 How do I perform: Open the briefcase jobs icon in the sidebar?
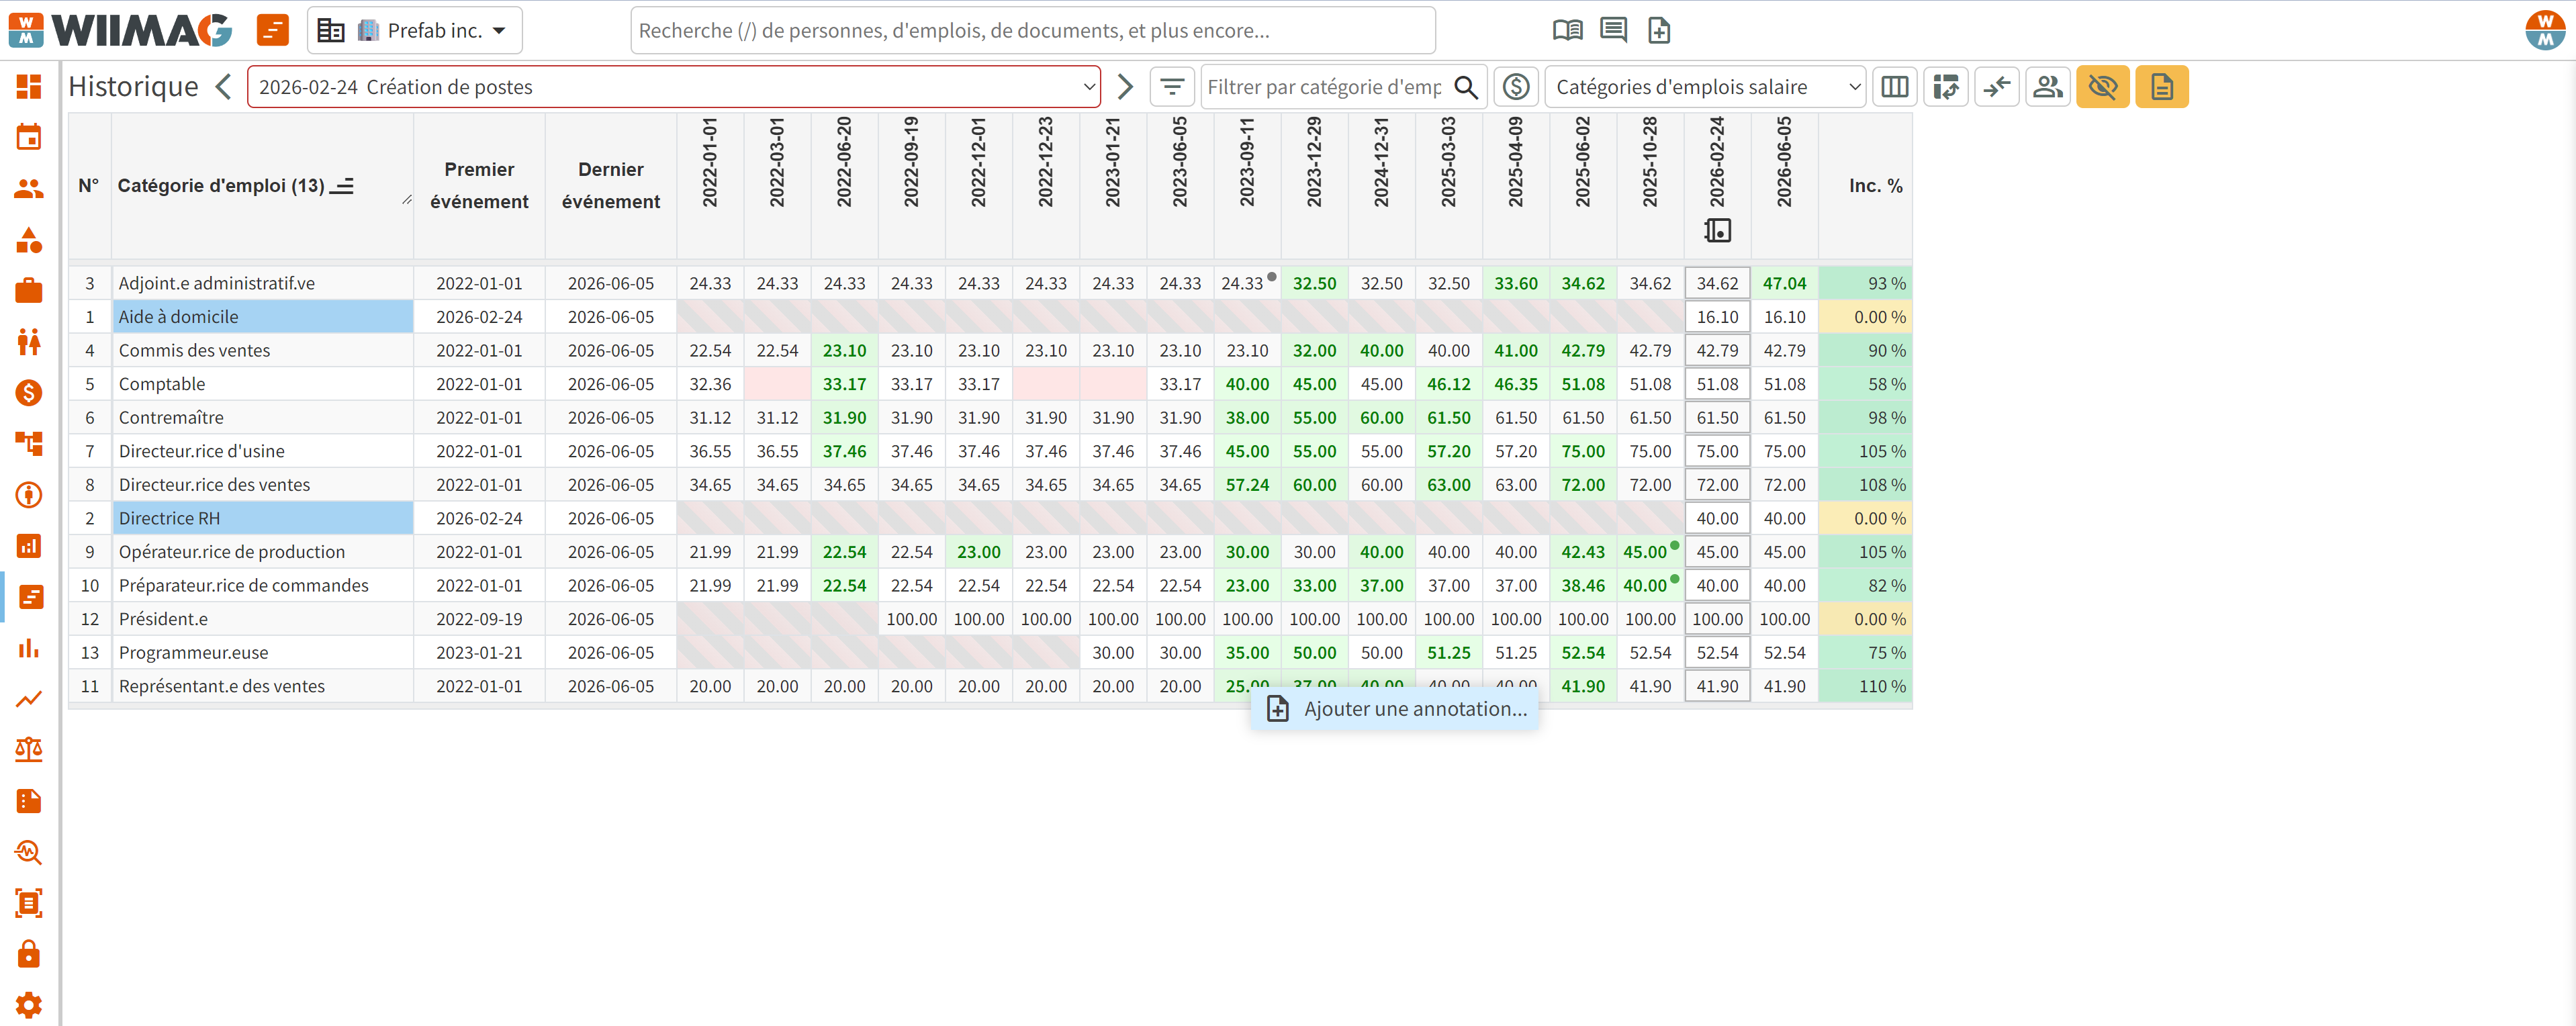pyautogui.click(x=29, y=291)
